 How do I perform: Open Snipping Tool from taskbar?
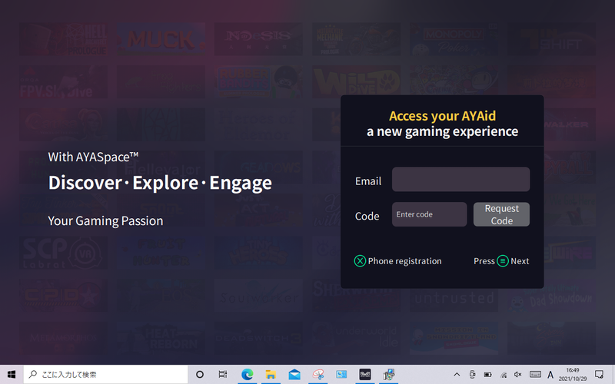(318, 375)
